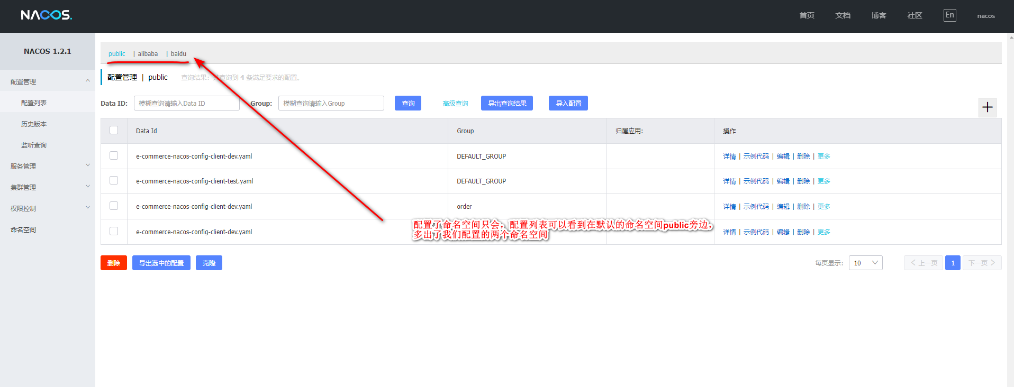Click the 查询 button
Image resolution: width=1014 pixels, height=387 pixels.
[x=408, y=103]
